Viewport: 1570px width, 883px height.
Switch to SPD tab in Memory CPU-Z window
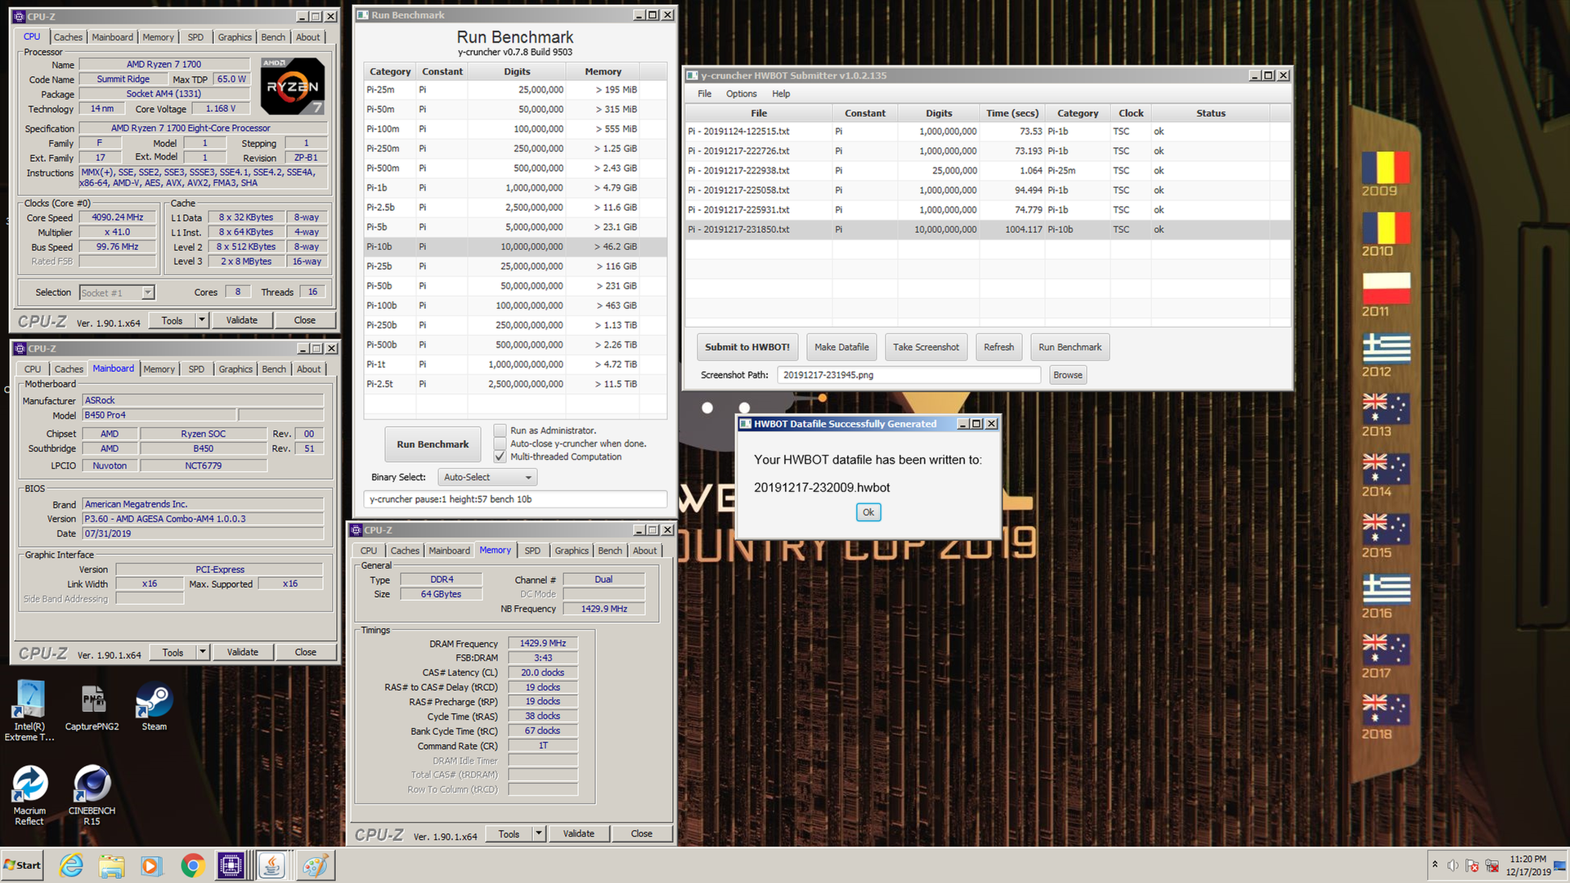click(x=532, y=550)
